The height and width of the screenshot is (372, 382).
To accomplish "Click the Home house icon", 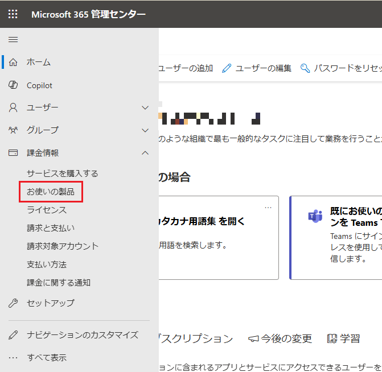I will [13, 63].
